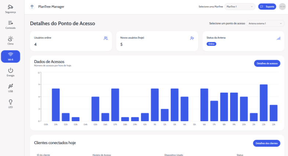Select the Wi-Fi sidebar icon
The width and height of the screenshot is (288, 156).
pyautogui.click(x=10, y=55)
